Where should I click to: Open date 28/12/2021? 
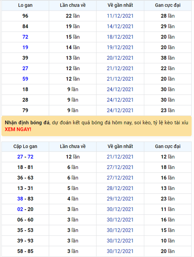pos(120,188)
